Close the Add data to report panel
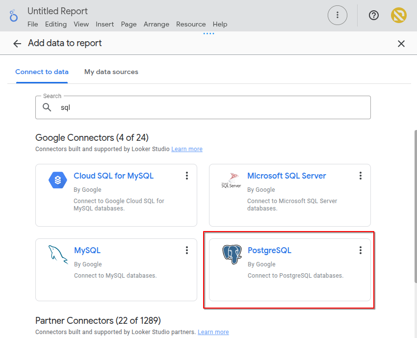 [401, 44]
